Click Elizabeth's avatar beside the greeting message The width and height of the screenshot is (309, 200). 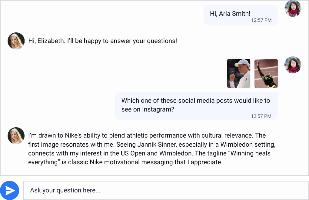point(293,8)
